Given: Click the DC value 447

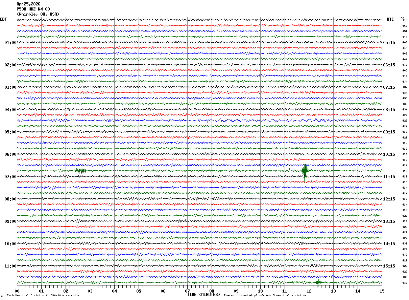Looking at the screenshot, I should coord(405,42).
